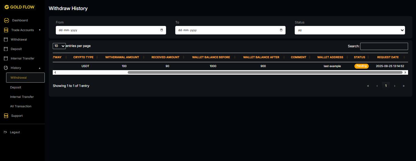Sort by Request Date column arrows
416x161 pixels.
404,57
